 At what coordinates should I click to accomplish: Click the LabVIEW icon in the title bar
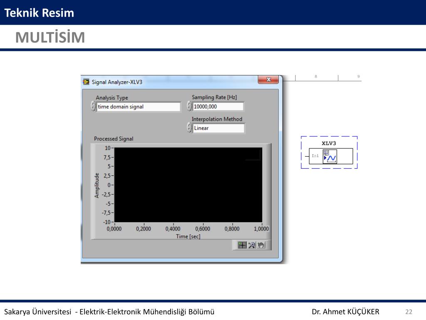[x=86, y=82]
